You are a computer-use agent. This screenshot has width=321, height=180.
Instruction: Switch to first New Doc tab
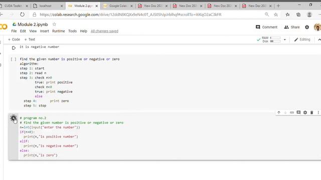[x=153, y=6]
